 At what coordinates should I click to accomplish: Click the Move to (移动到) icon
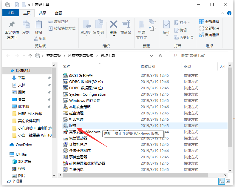pos(86,24)
